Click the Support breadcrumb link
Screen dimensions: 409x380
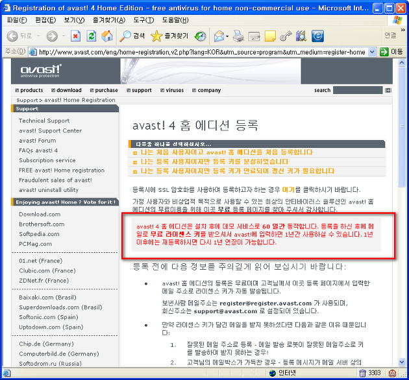coord(27,100)
